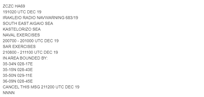Click the NNNN end marker

tap(9, 93)
